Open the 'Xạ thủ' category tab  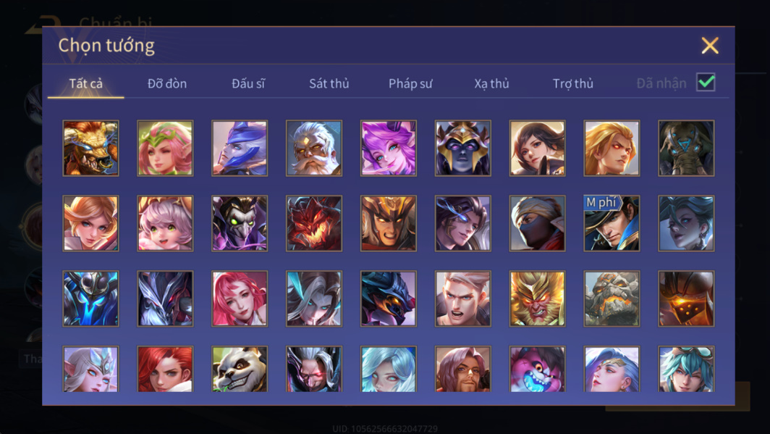click(491, 83)
